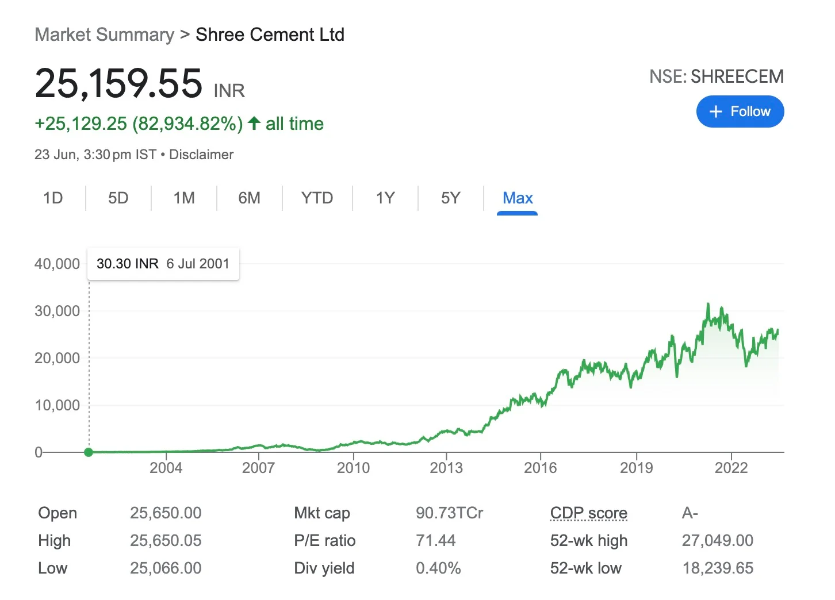Click the 23 Jun, 3:30 pm IST timestamp

coord(95,155)
